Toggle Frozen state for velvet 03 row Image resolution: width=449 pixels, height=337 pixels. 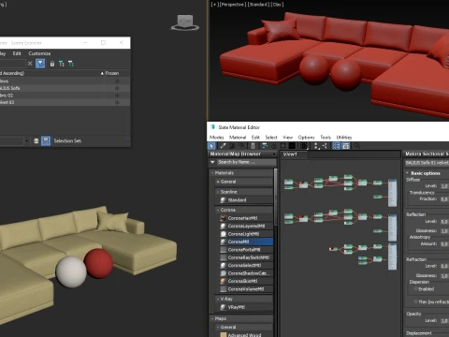117,102
